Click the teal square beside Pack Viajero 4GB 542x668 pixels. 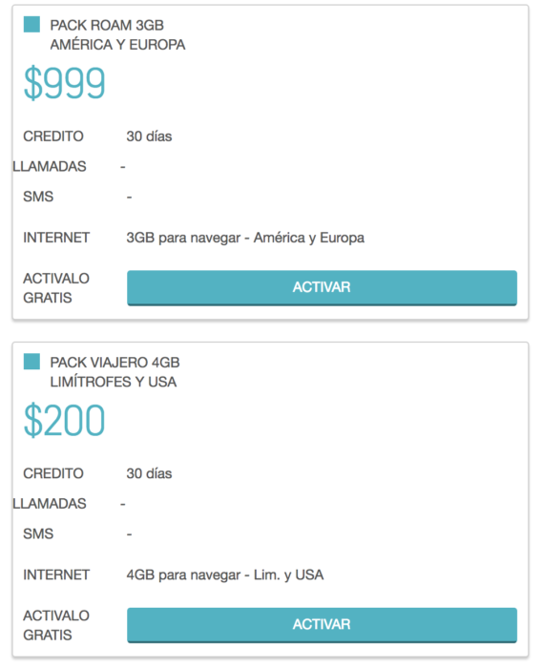(31, 362)
